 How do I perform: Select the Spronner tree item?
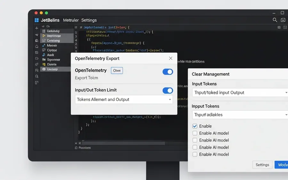(x=56, y=60)
